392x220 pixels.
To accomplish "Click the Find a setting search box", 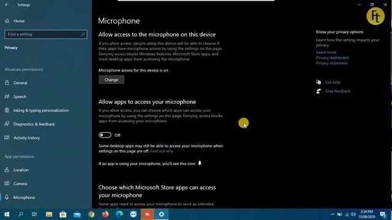I will point(46,34).
